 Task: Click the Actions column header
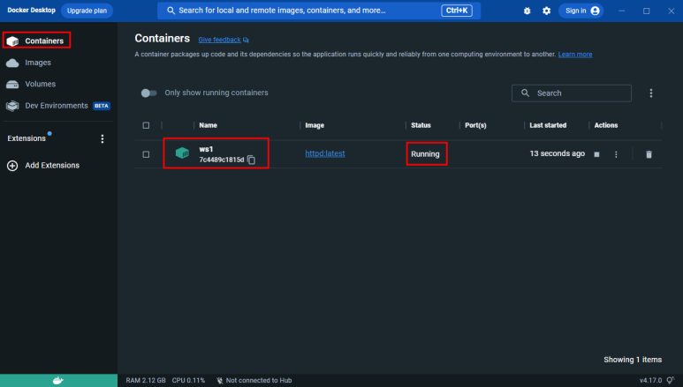coord(606,125)
